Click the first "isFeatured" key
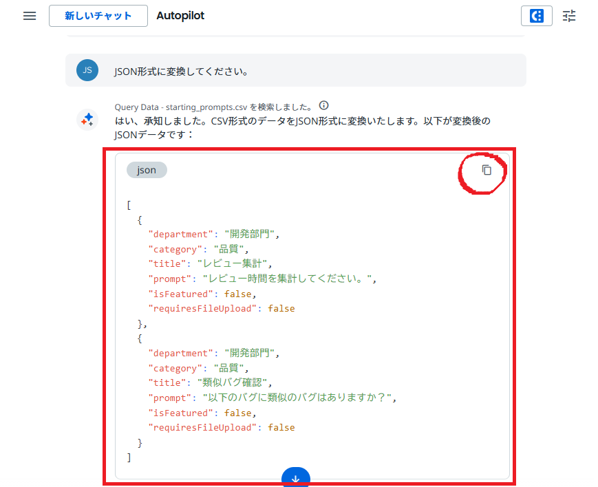Image resolution: width=598 pixels, height=487 pixels. 180,294
